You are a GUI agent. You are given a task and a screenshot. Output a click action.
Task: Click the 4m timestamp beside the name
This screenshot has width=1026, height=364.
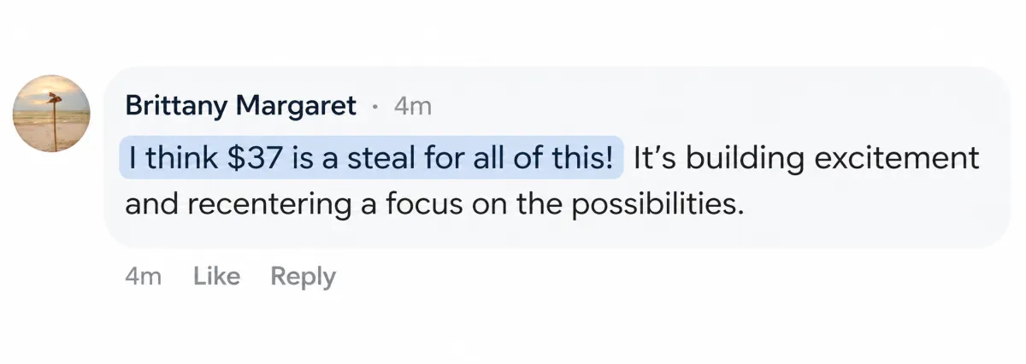click(412, 106)
